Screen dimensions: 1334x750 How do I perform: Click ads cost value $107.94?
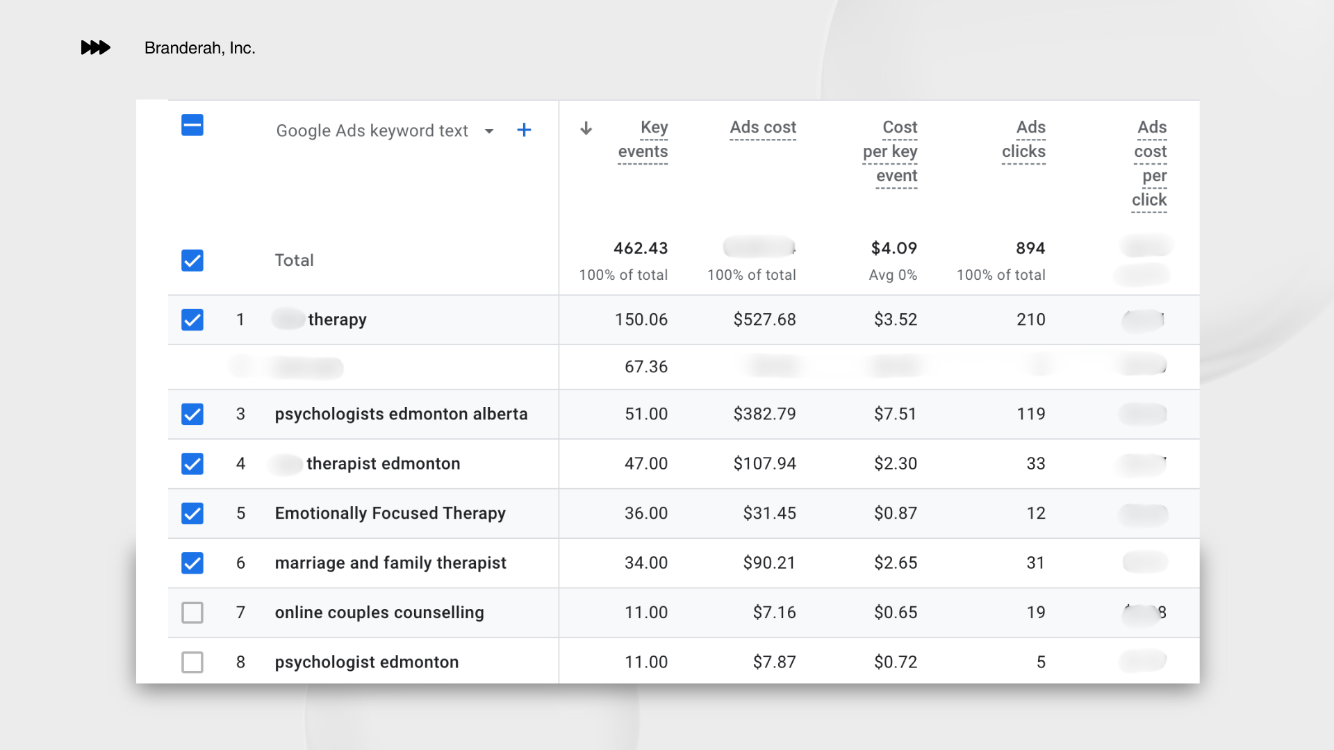(x=764, y=463)
